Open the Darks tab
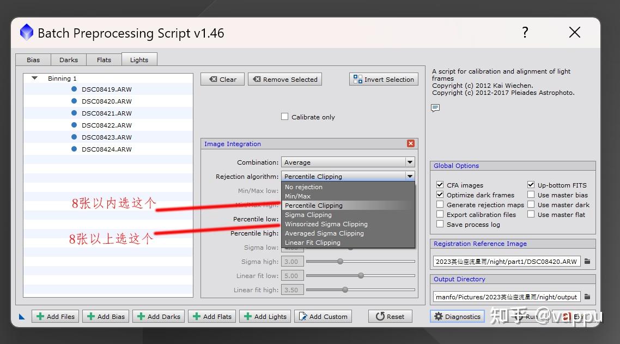The height and width of the screenshot is (344, 620). coord(69,60)
